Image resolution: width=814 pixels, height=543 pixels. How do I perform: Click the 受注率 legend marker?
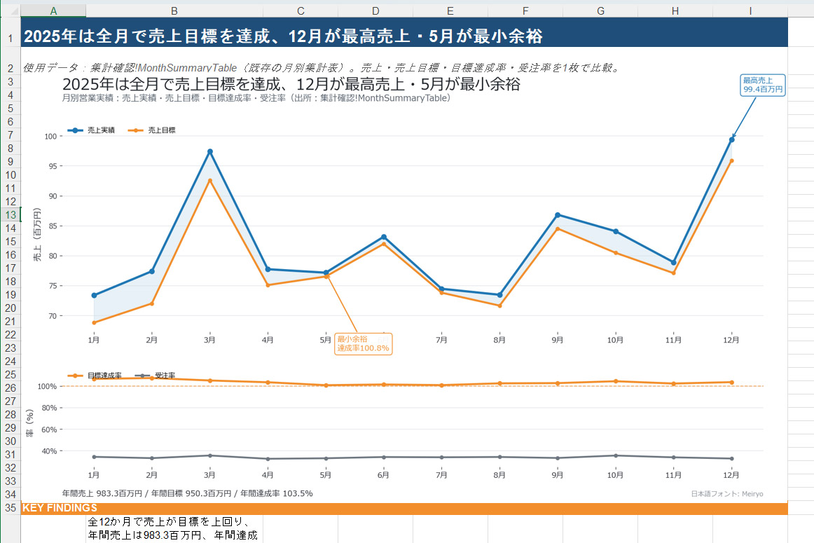142,376
